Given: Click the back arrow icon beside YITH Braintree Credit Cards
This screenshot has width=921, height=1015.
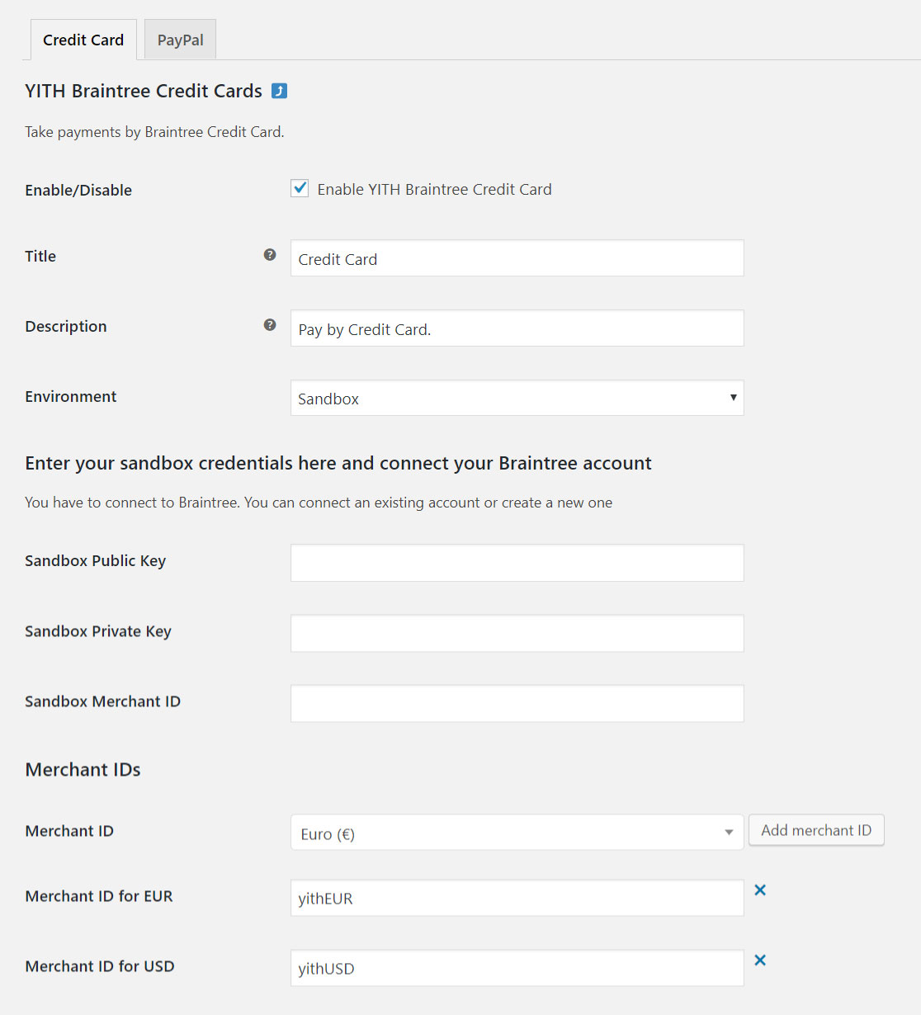Looking at the screenshot, I should (280, 91).
